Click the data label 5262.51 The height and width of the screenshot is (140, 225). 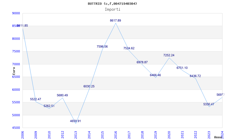[49, 106]
